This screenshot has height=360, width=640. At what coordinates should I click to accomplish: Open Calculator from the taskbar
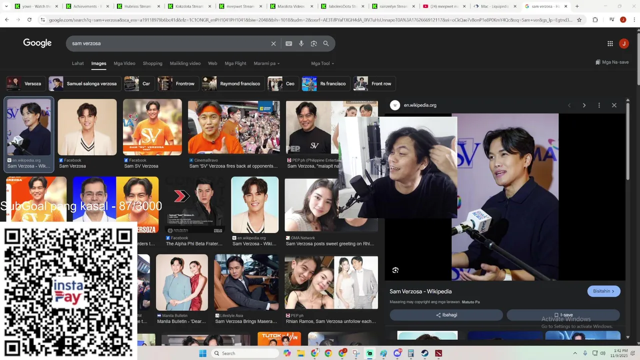pyautogui.click(x=411, y=353)
